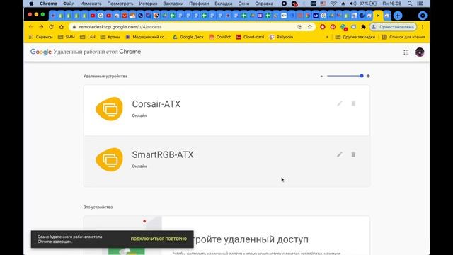Go forward with the browser forward arrow
The height and width of the screenshot is (255, 453).
pyautogui.click(x=41, y=27)
